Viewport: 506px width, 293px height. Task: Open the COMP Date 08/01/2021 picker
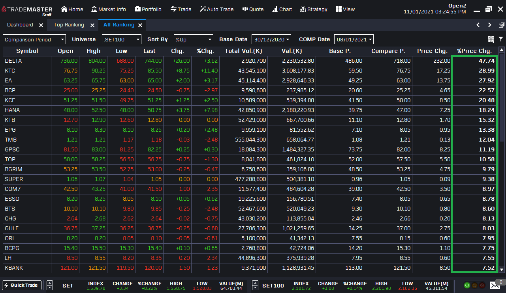point(354,39)
